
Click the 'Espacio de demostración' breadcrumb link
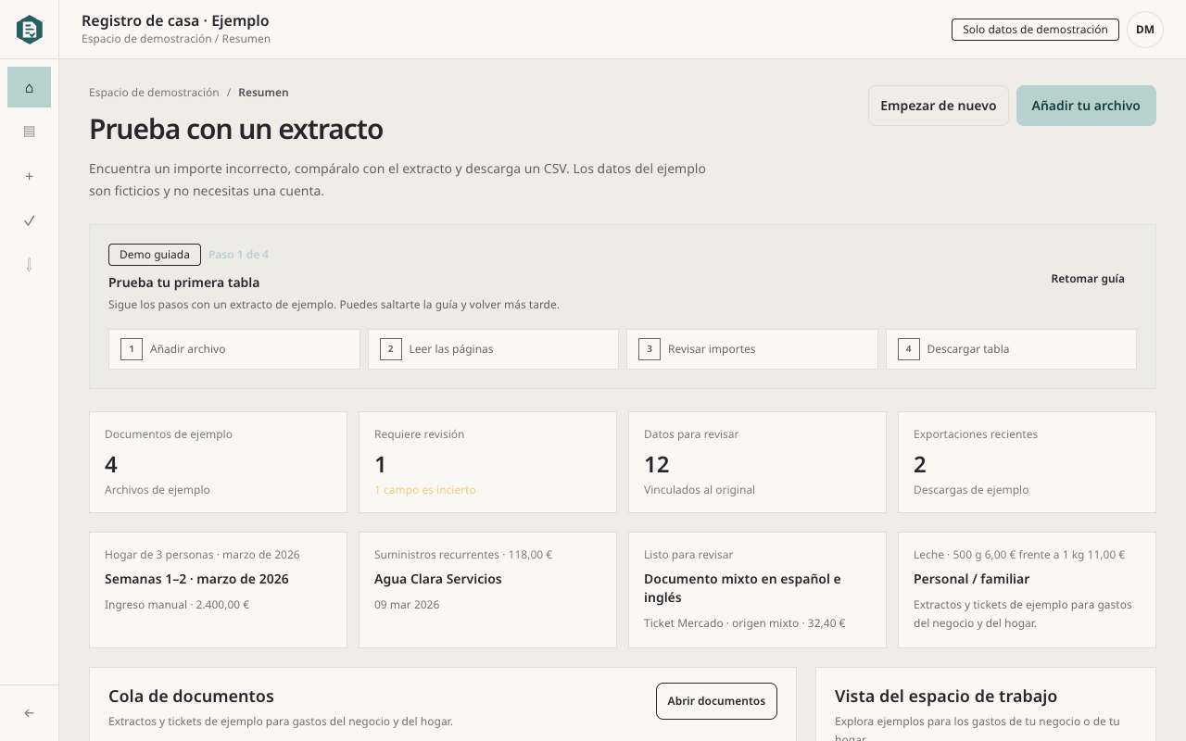point(154,93)
